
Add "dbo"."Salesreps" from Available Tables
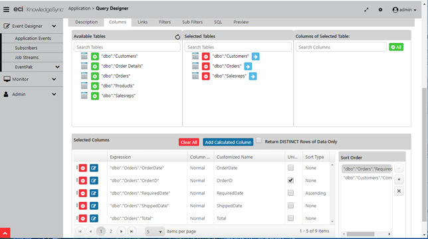tap(95, 96)
